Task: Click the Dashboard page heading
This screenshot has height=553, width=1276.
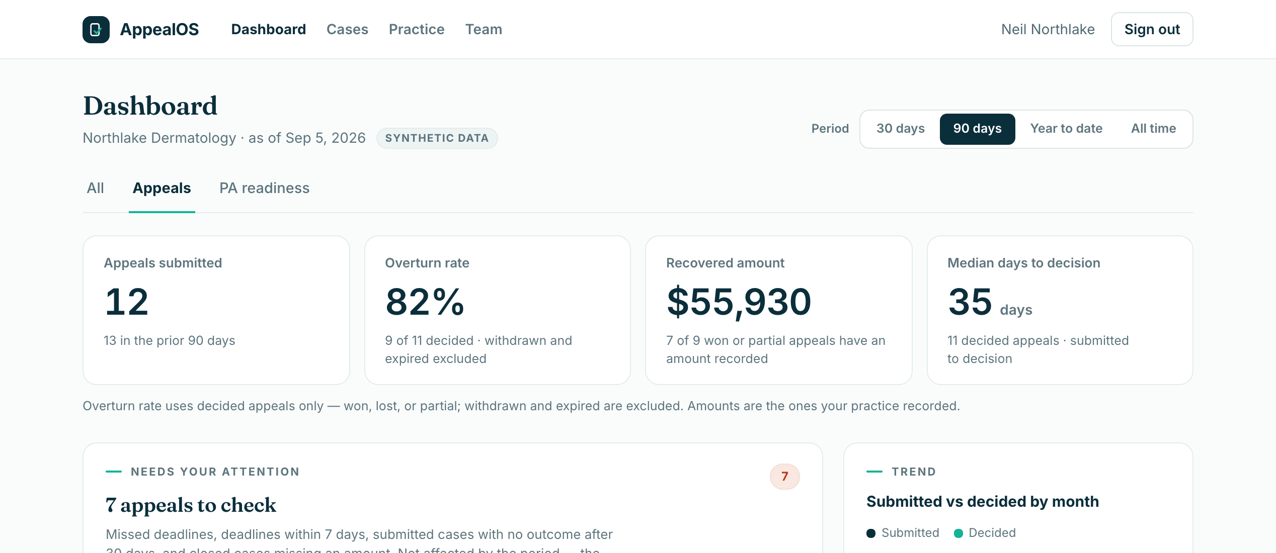Action: [x=150, y=106]
